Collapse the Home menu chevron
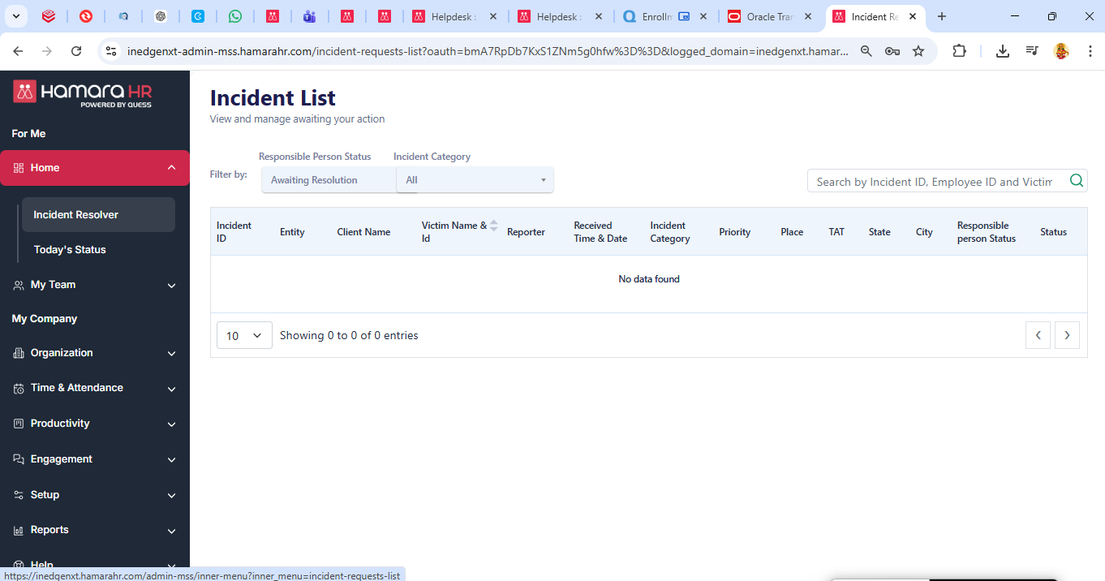This screenshot has width=1105, height=581. [171, 168]
